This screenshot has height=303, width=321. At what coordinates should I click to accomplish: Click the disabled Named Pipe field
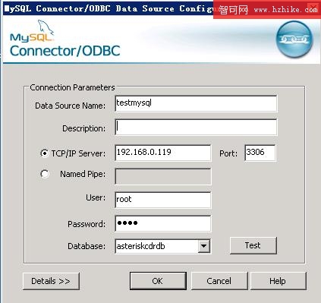tap(162, 176)
